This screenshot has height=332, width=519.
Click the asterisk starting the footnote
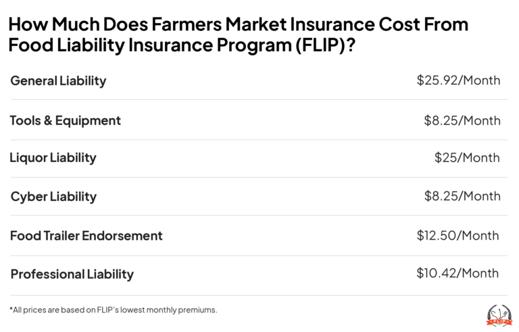tap(11, 309)
